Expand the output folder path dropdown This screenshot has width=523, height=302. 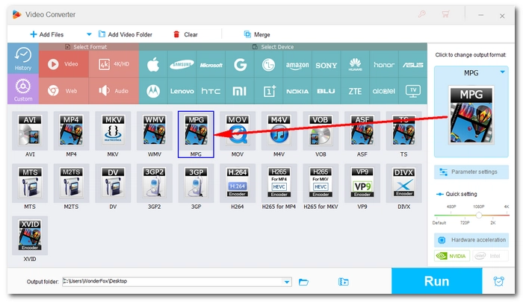[286, 282]
